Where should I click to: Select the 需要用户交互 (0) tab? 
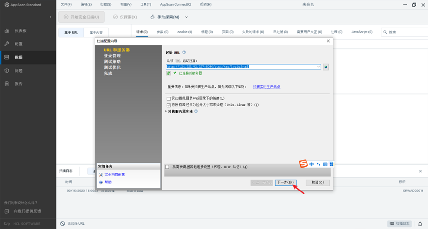pos(309,32)
